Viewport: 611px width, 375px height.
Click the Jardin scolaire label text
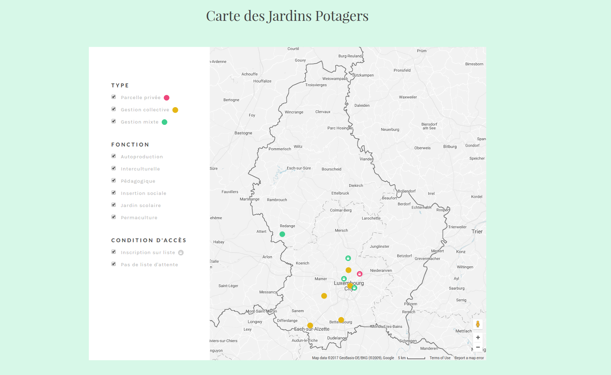141,205
